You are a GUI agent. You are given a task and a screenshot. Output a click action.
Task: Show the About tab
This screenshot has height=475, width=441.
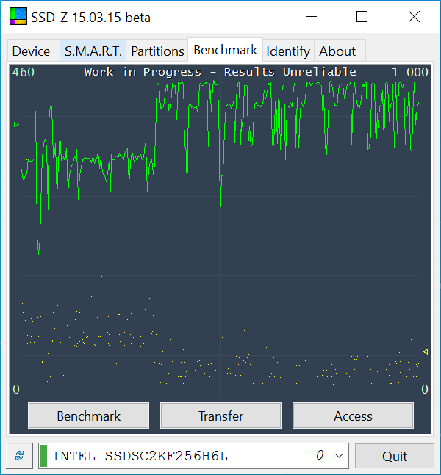pyautogui.click(x=337, y=51)
